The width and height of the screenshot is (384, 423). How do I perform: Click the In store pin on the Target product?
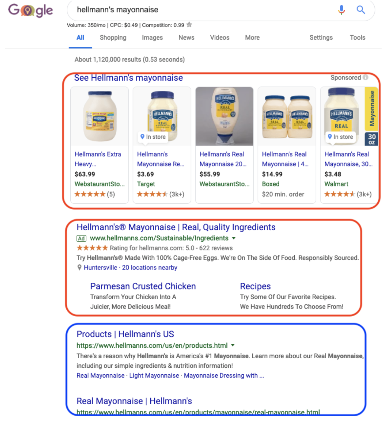153,137
